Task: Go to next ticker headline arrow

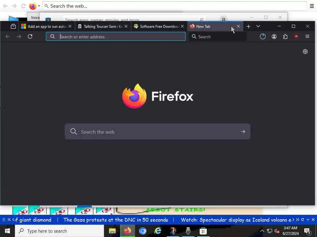Action: coord(293,220)
